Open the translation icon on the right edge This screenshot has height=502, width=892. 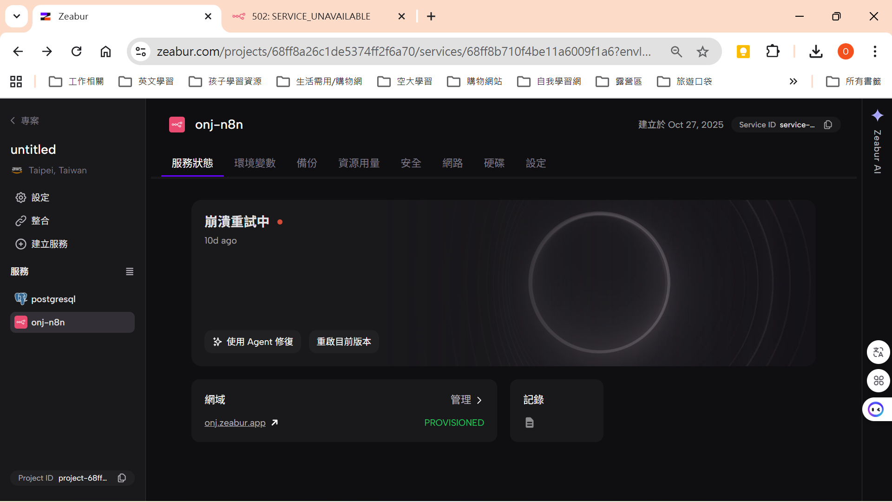[879, 352]
